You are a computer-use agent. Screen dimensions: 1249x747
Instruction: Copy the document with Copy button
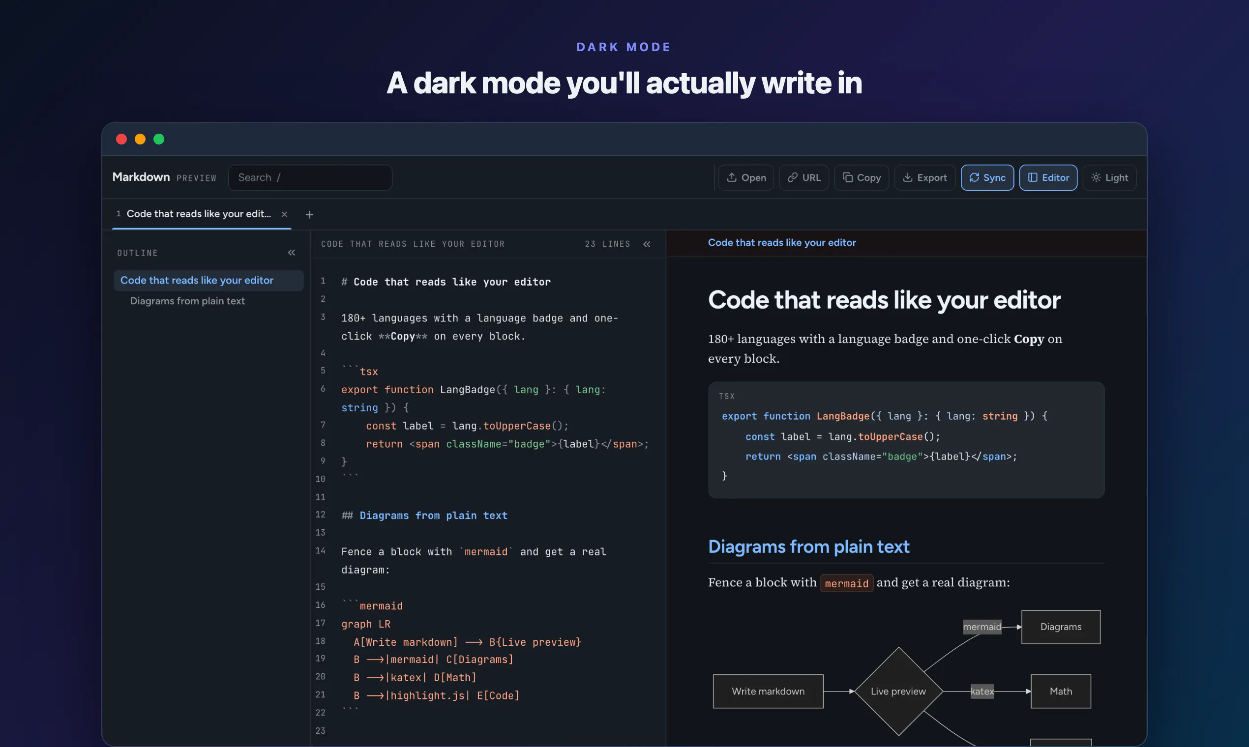(861, 178)
